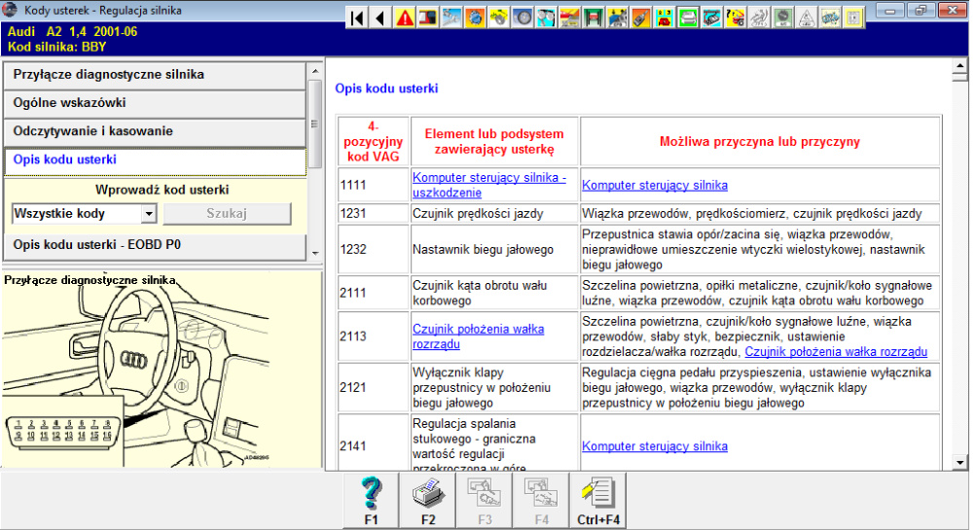Click Czujnik położenia wałka rozrządu link in causes column
Screen dimensions: 973x530
(835, 351)
